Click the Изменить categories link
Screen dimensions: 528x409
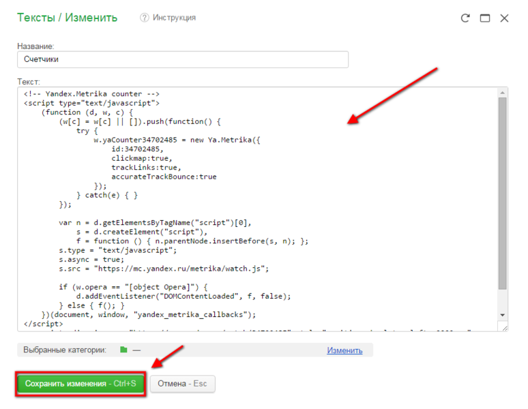(344, 350)
